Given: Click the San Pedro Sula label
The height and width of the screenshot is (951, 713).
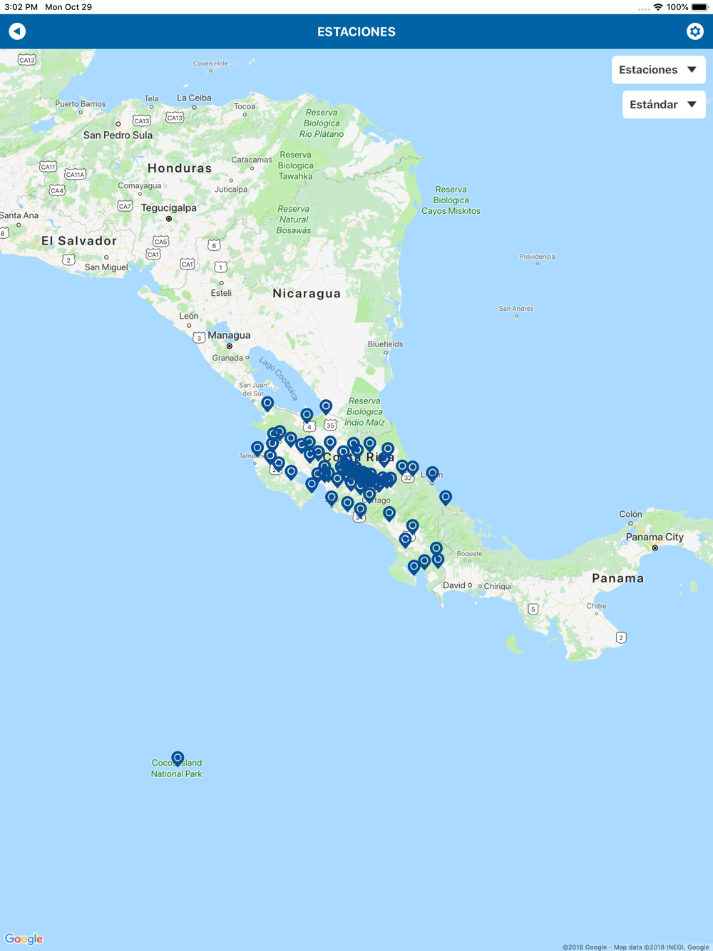Looking at the screenshot, I should 118,135.
